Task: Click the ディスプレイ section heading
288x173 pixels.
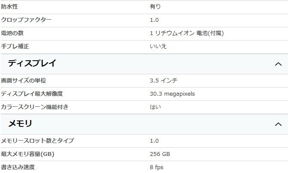Action: 32,63
